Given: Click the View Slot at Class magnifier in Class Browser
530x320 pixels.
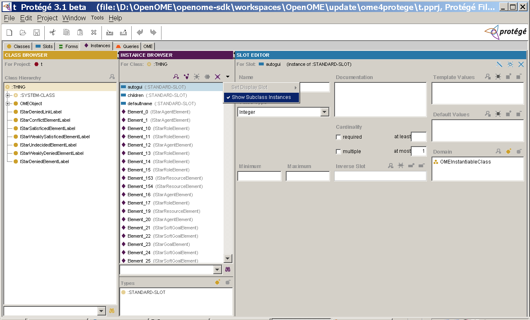Looking at the screenshot, I should [111, 77].
